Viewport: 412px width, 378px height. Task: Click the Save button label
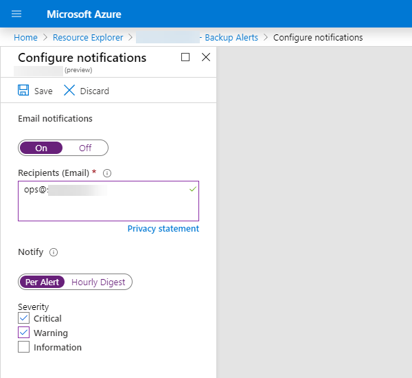[x=43, y=91]
